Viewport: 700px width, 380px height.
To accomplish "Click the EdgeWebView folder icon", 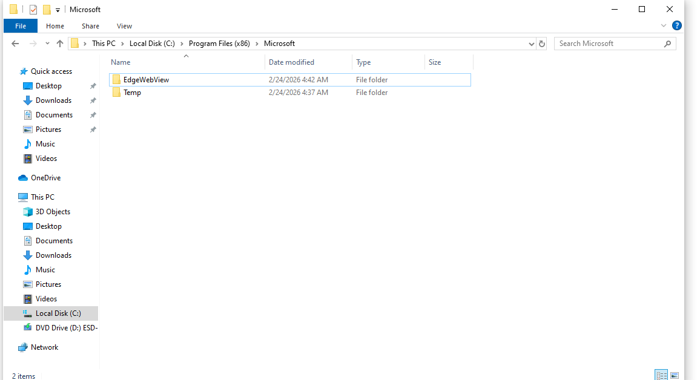I will [116, 79].
